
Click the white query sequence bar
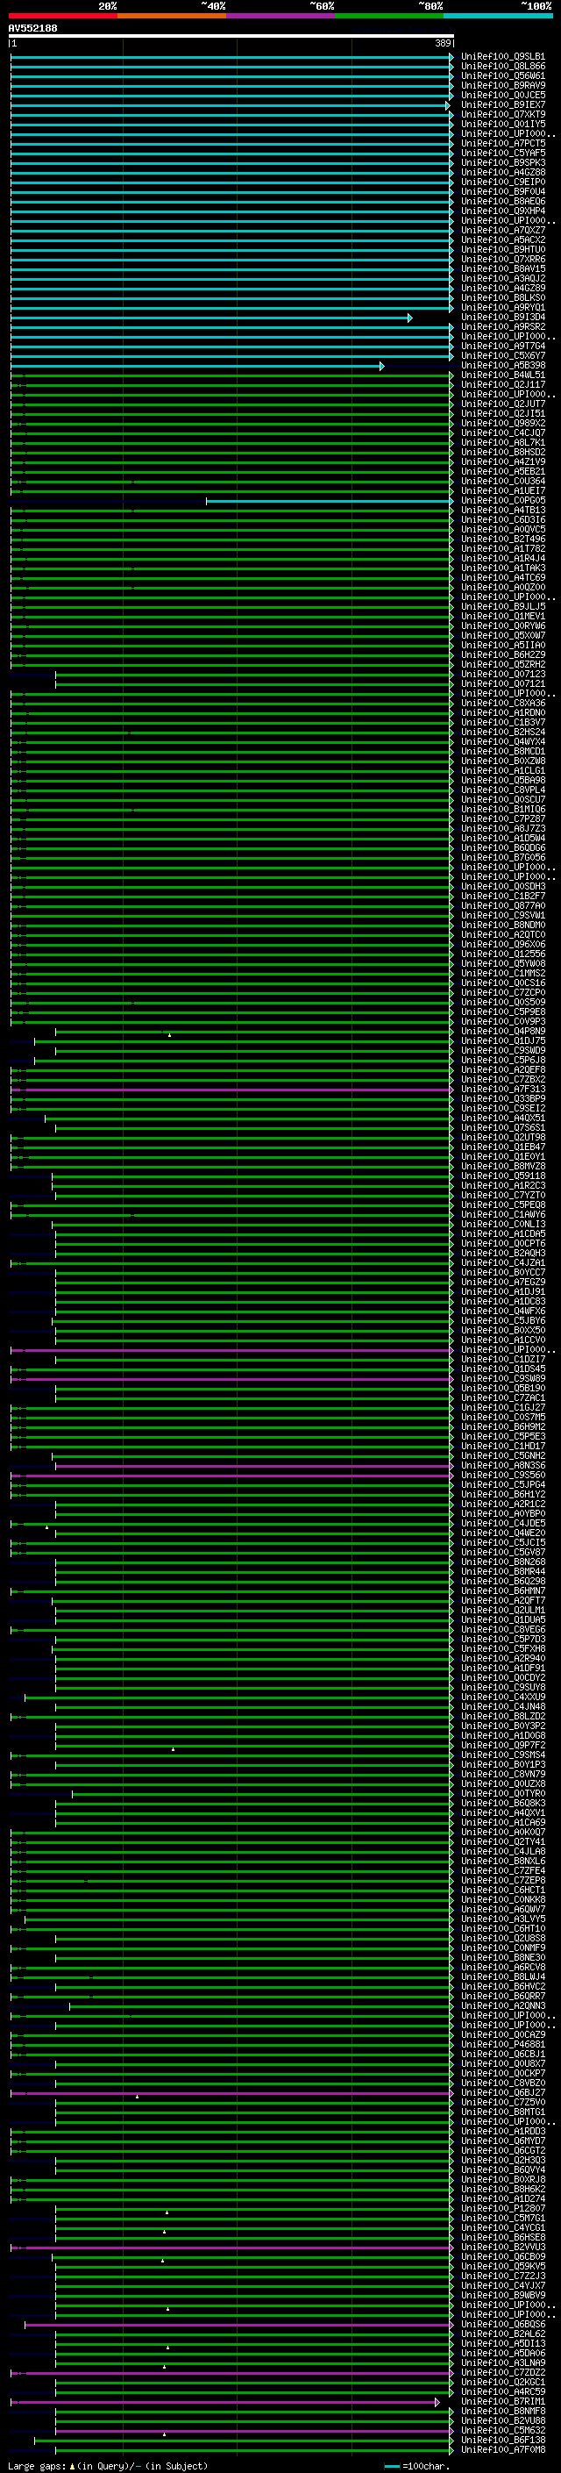pos(231,35)
